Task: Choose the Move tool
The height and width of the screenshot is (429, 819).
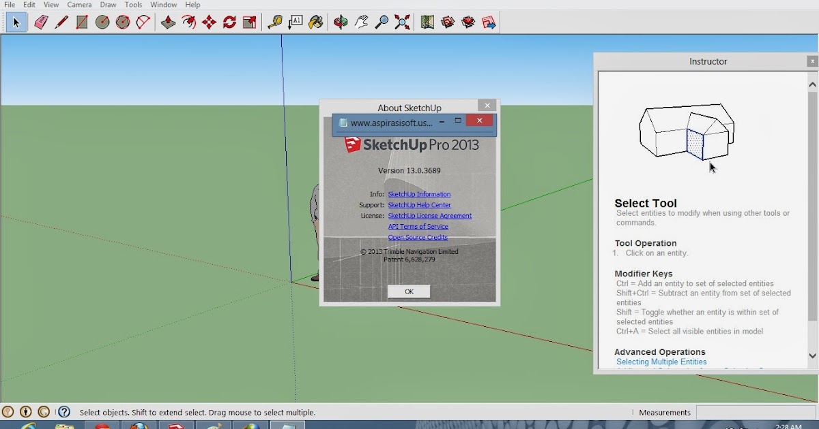Action: coord(210,22)
